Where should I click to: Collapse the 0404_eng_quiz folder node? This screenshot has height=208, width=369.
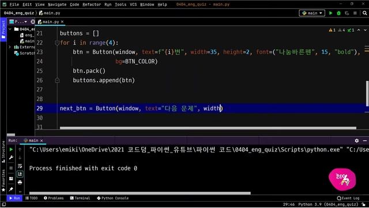coord(10,29)
